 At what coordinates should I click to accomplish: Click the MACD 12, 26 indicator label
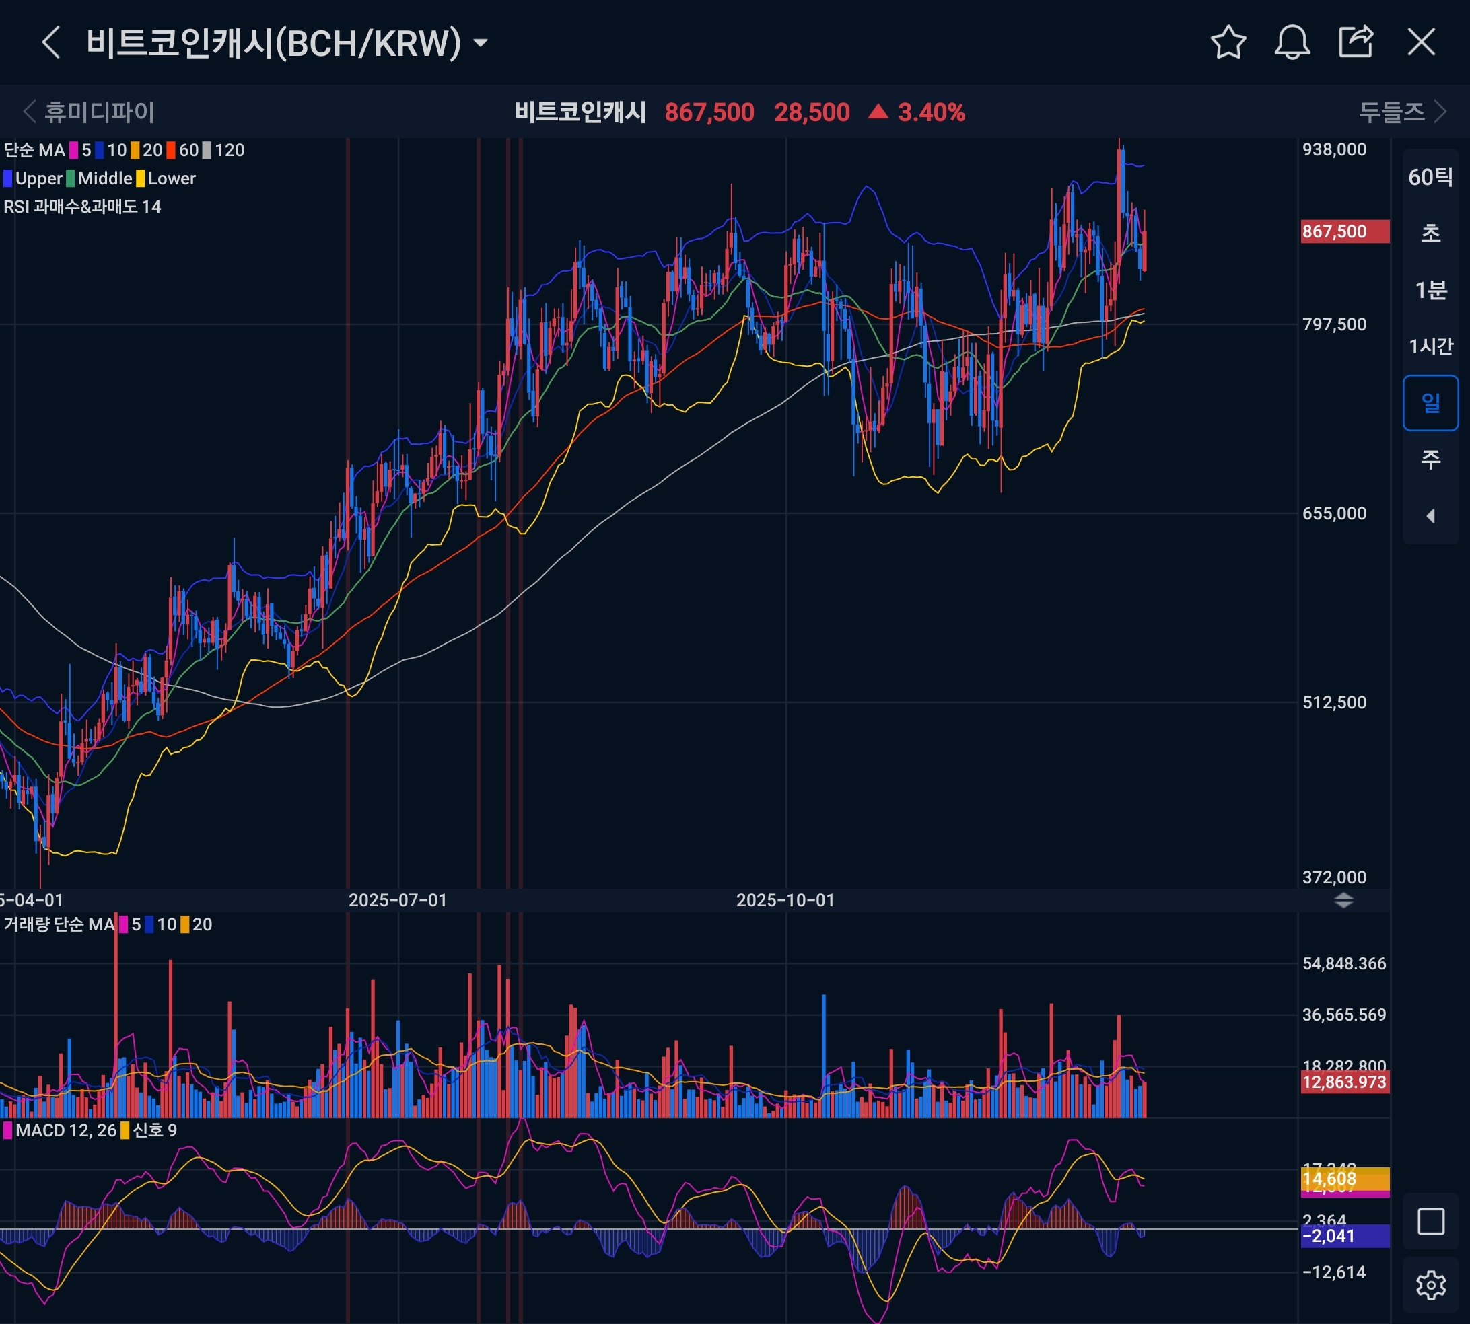65,1130
